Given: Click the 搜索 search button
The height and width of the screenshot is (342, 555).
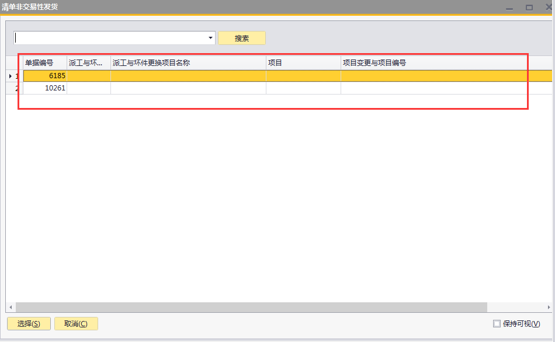Looking at the screenshot, I should click(241, 38).
